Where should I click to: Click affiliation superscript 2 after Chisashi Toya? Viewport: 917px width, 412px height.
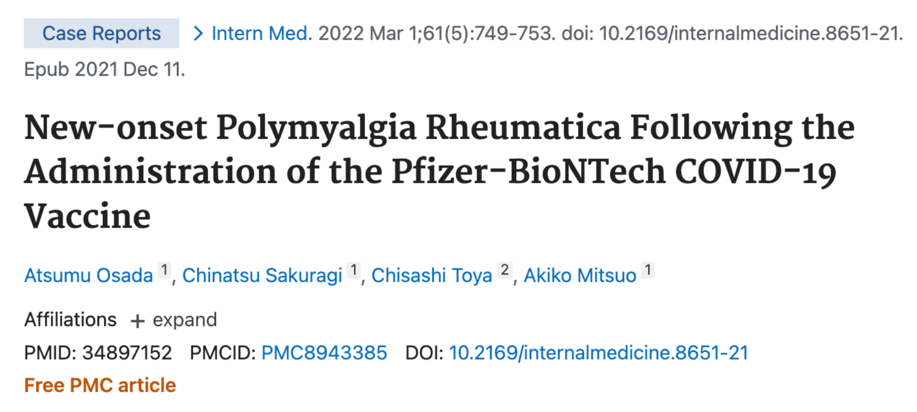[x=504, y=270]
